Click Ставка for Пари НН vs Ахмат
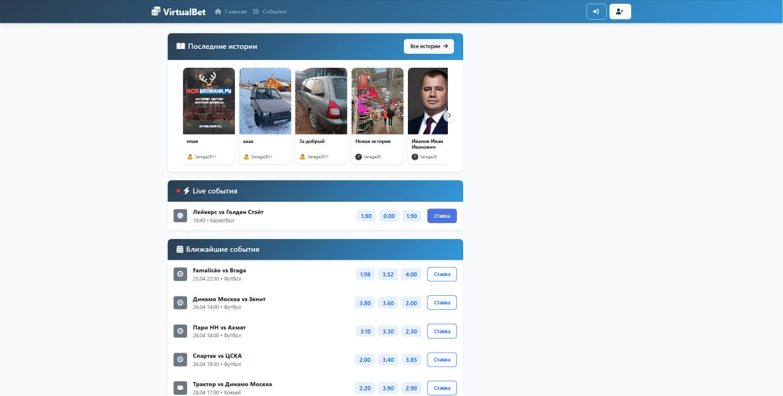 442,331
